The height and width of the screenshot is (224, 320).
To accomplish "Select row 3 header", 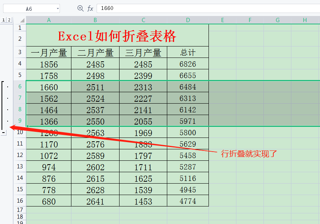I will [x=20, y=52].
